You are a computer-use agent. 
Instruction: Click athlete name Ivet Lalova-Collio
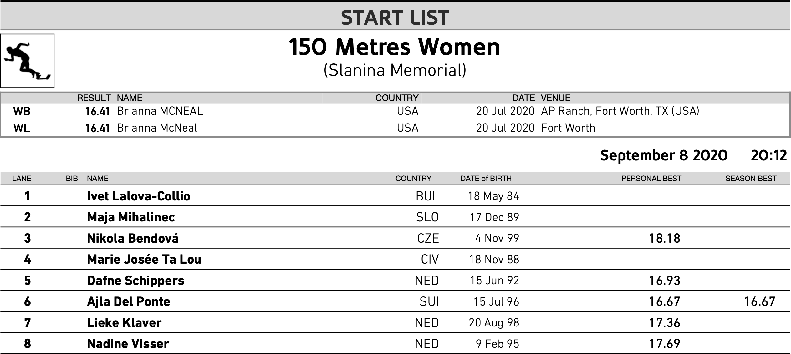pyautogui.click(x=139, y=196)
